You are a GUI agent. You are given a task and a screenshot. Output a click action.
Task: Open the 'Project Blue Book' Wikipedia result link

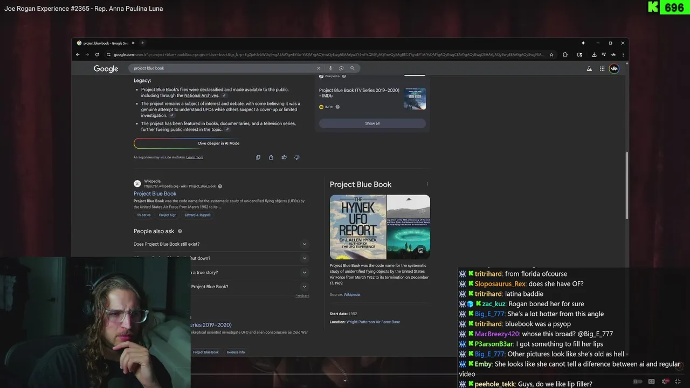pos(155,193)
